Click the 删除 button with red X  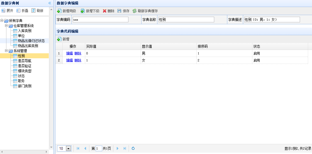tap(108, 11)
